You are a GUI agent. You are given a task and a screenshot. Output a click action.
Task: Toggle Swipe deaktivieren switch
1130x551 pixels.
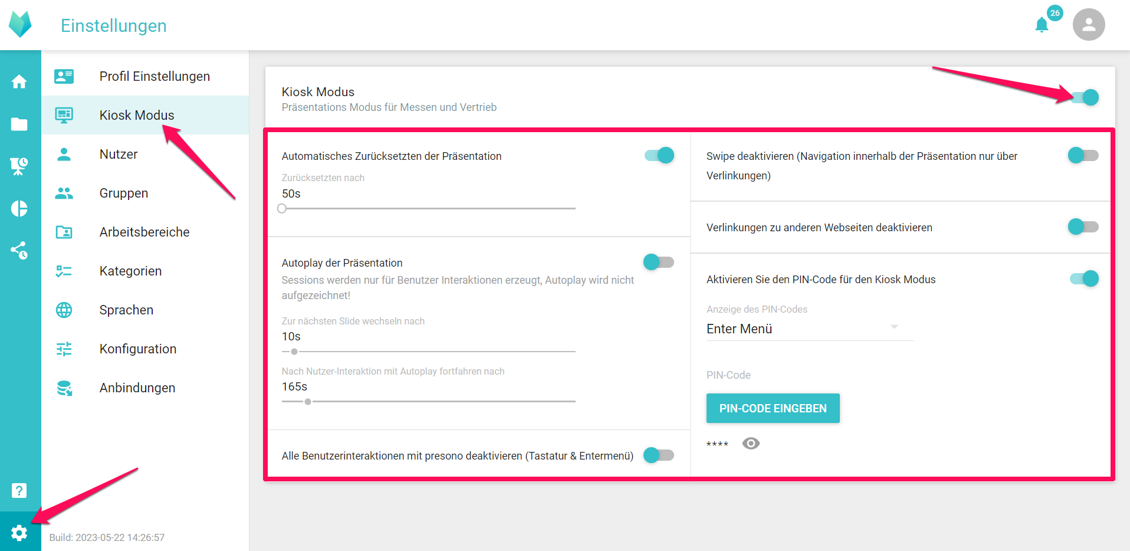(1083, 155)
